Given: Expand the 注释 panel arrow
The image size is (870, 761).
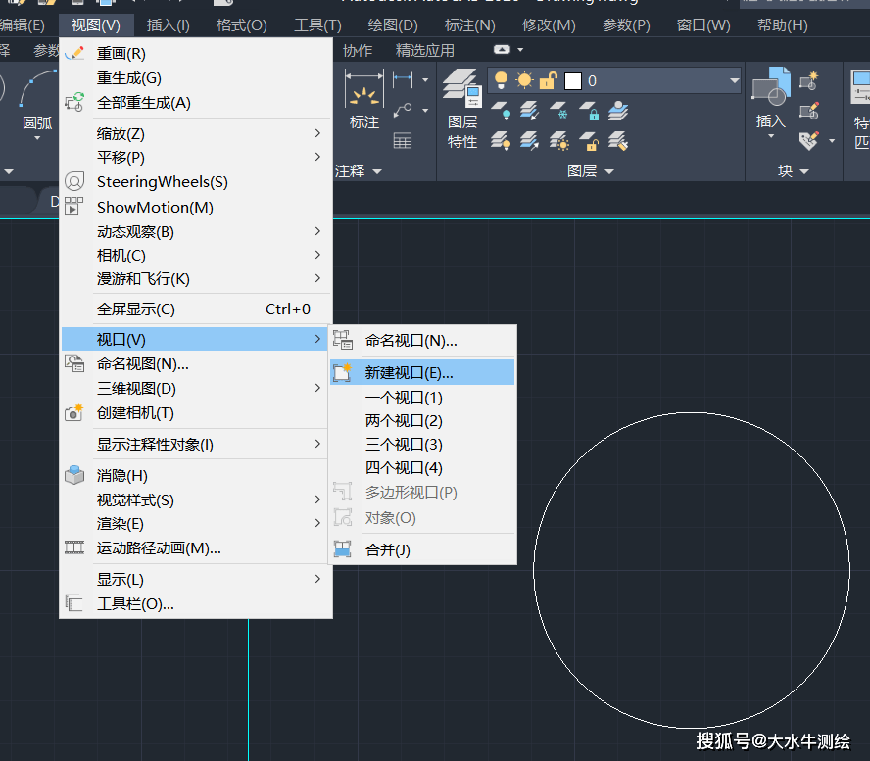Looking at the screenshot, I should coord(377,171).
